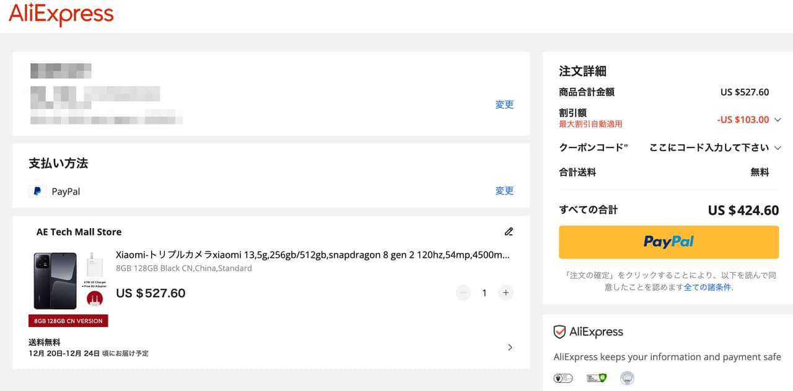Click the round blue seal badge
Screen dimensions: 793x391
click(627, 378)
